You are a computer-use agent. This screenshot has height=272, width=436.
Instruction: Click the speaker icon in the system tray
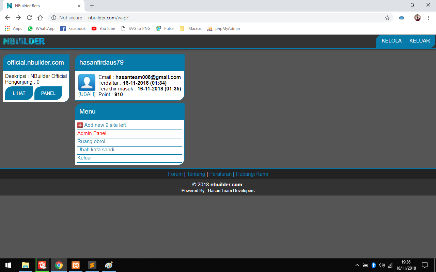[381, 265]
